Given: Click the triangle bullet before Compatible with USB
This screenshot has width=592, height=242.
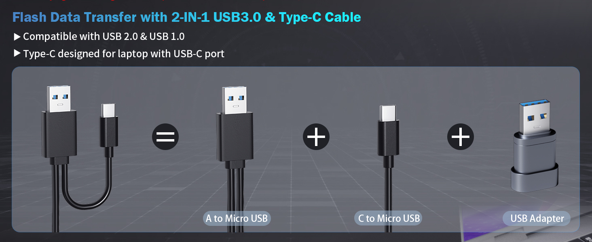Looking at the screenshot, I should [17, 37].
